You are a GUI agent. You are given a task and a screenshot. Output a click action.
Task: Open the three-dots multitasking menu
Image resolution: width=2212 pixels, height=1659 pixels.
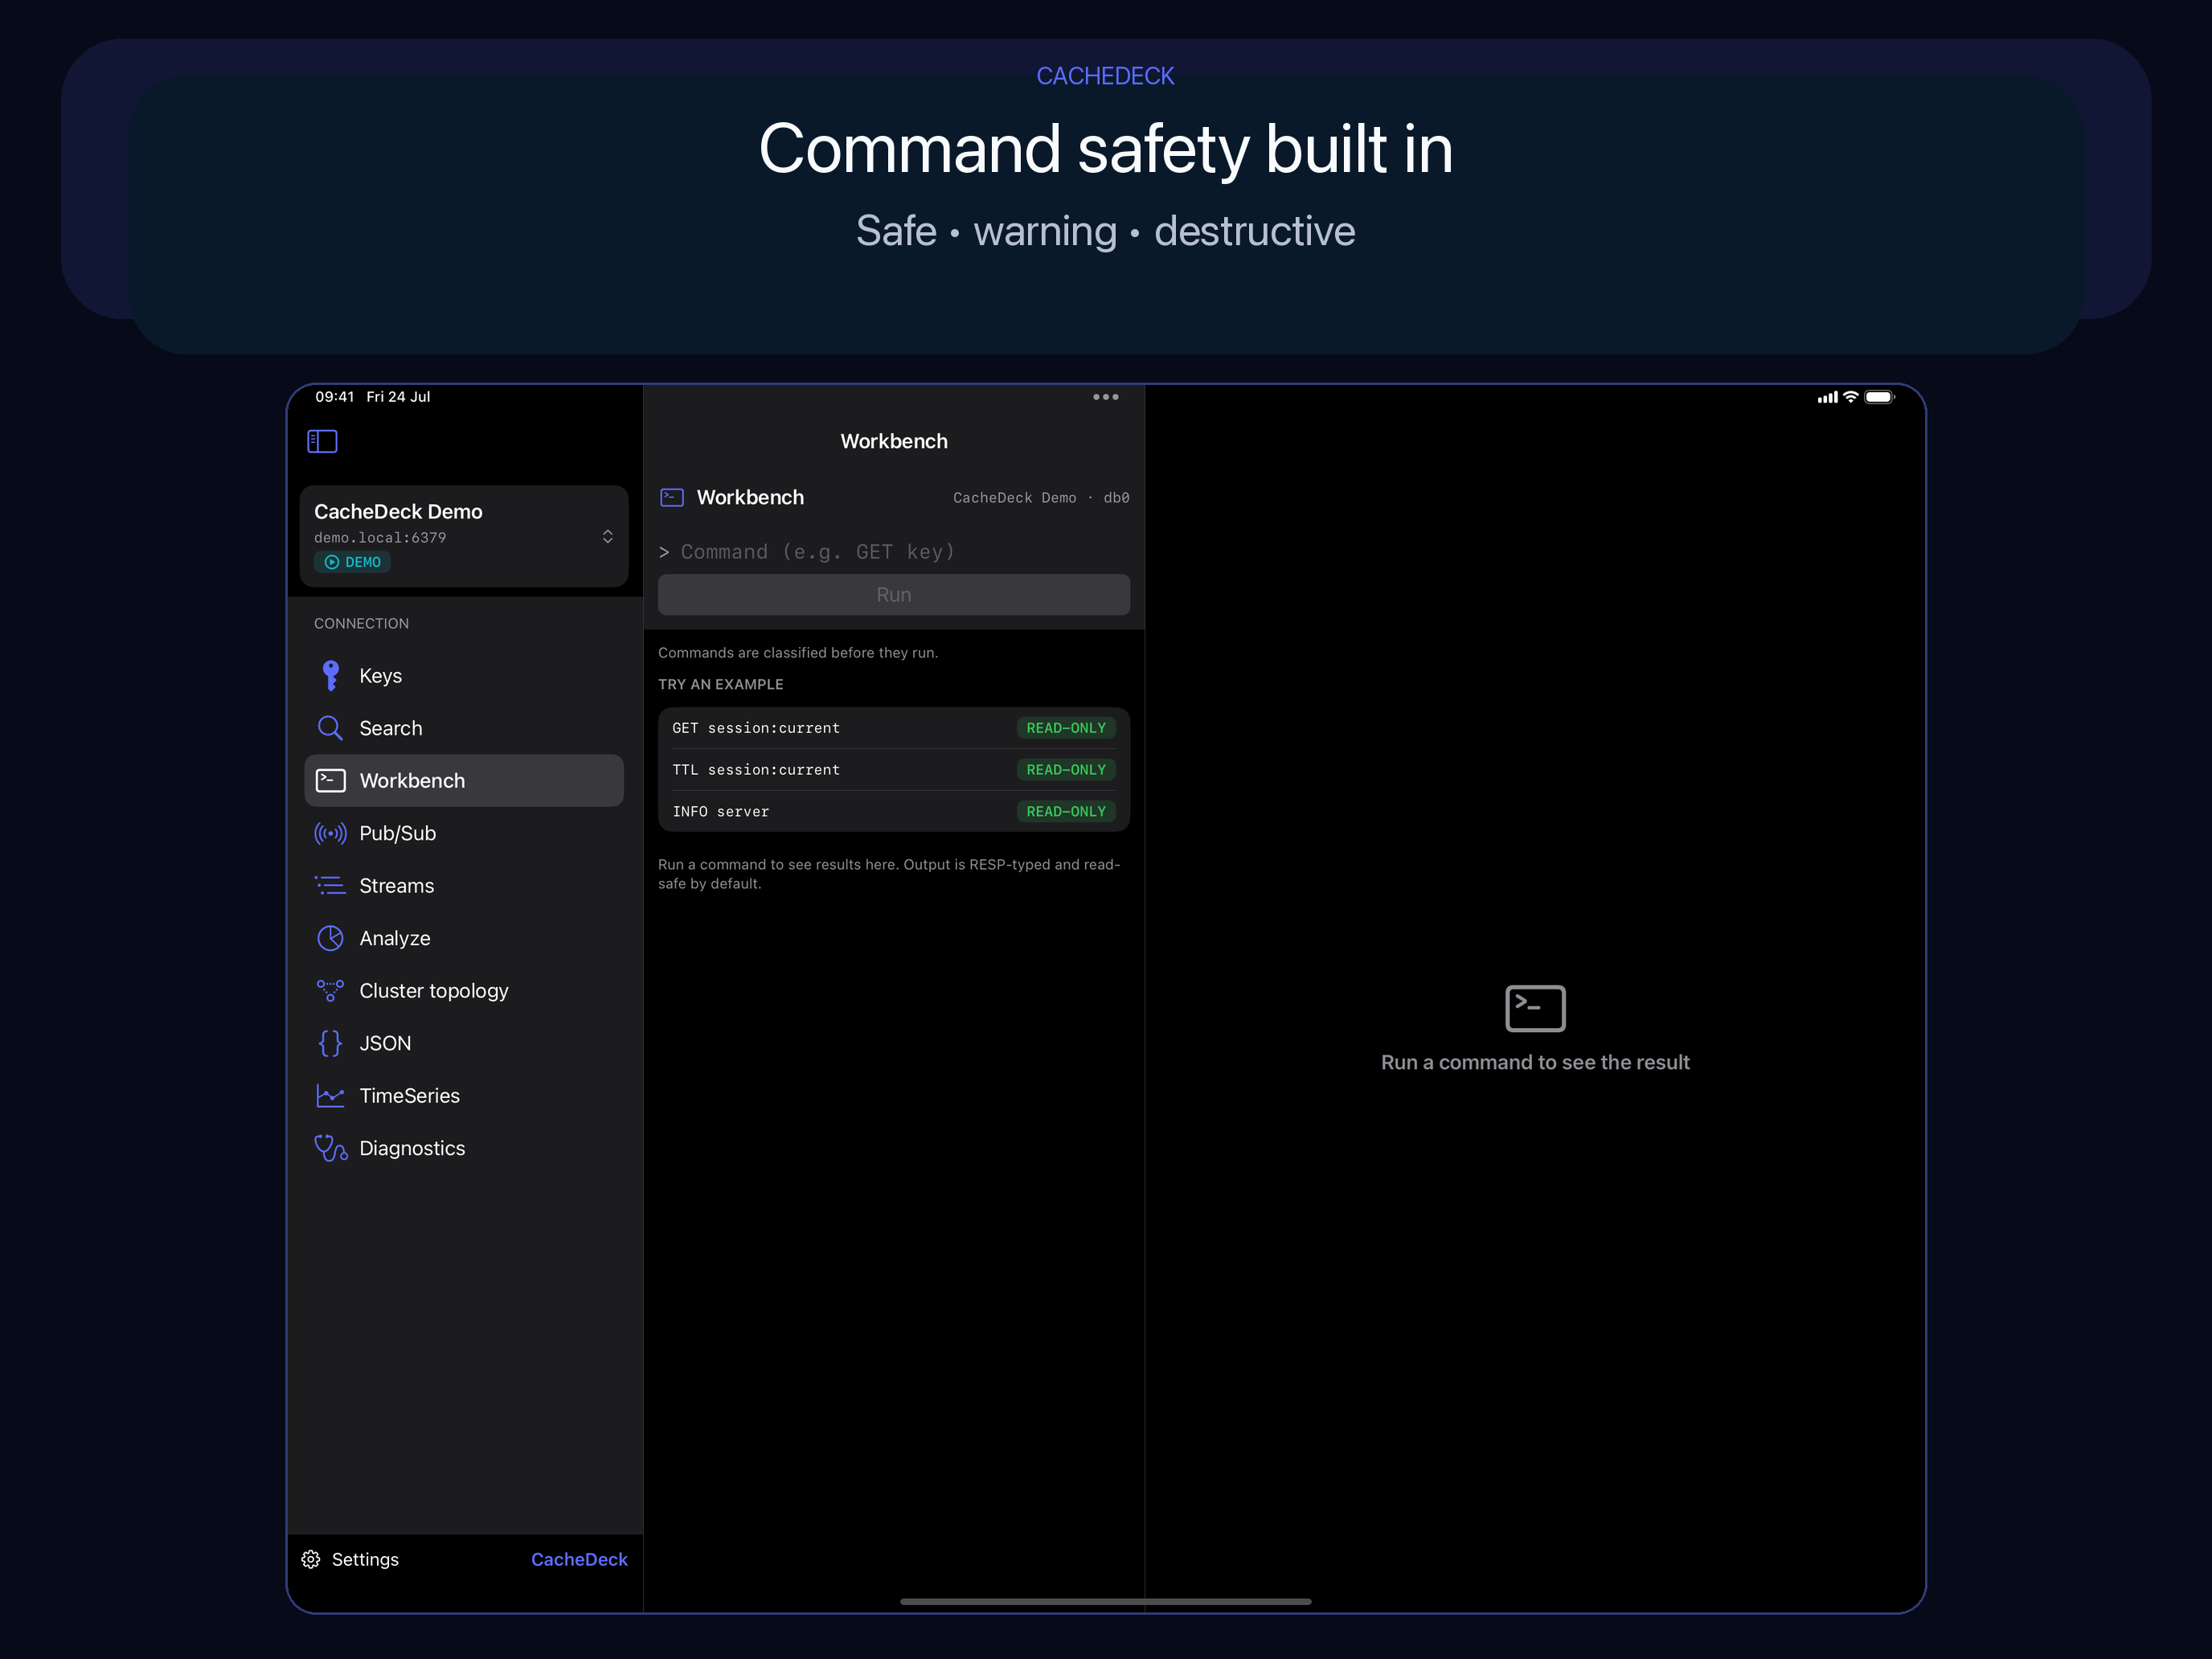pos(1105,397)
